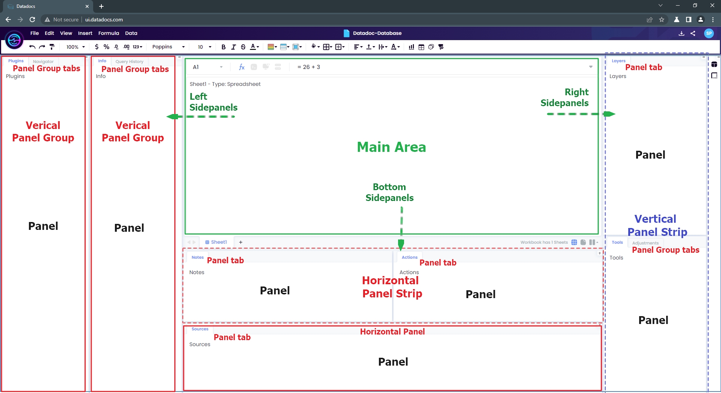721x393 pixels.
Task: Toggle italic formatting
Action: pyautogui.click(x=233, y=47)
